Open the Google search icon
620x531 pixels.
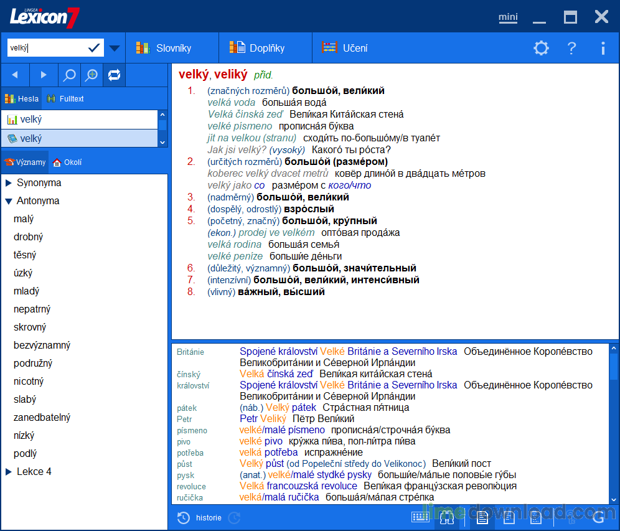pyautogui.click(x=598, y=517)
